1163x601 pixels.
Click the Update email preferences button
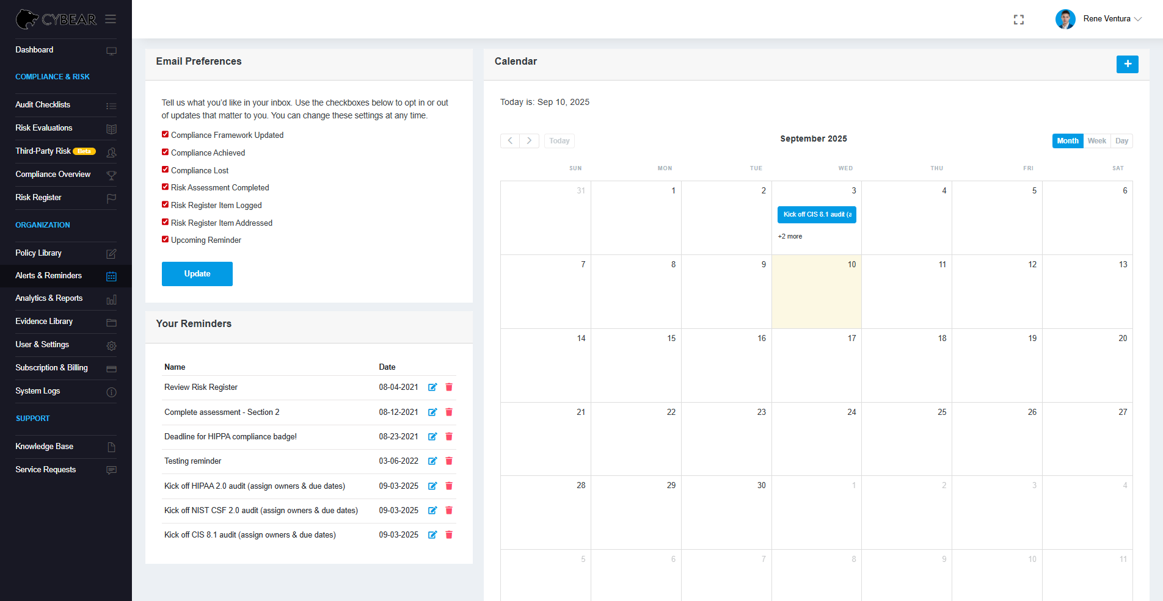click(197, 273)
